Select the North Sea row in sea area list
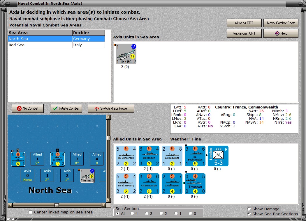 point(57,39)
